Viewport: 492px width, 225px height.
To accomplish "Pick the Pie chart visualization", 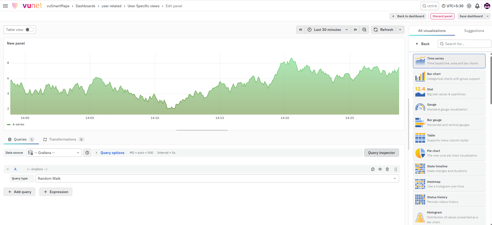I will point(449,153).
